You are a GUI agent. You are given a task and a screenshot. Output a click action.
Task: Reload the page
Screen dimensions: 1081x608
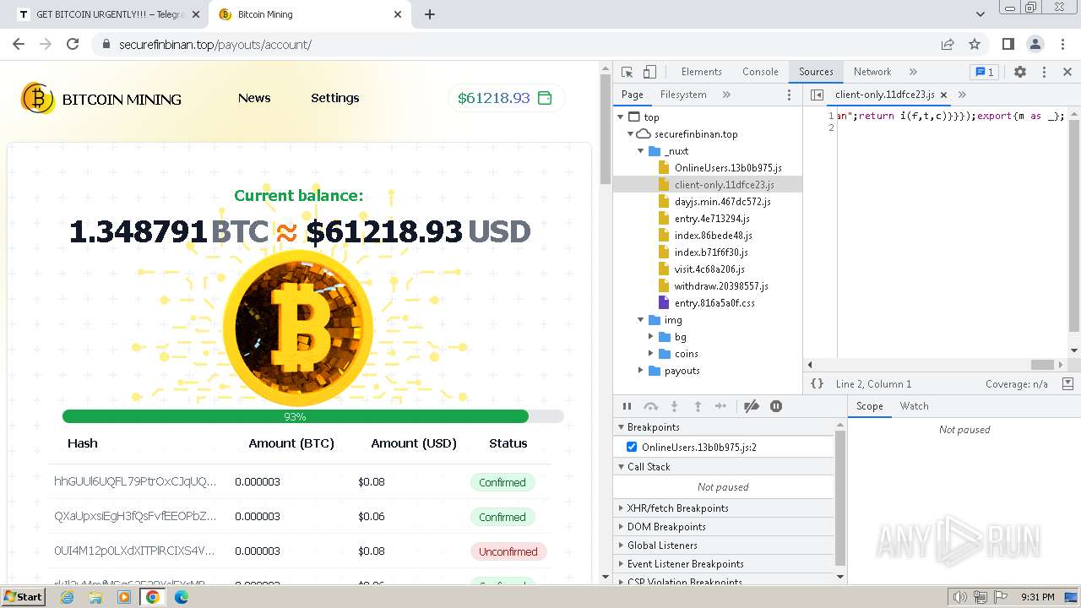pos(73,44)
